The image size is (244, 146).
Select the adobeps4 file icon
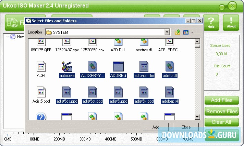tap(169, 92)
